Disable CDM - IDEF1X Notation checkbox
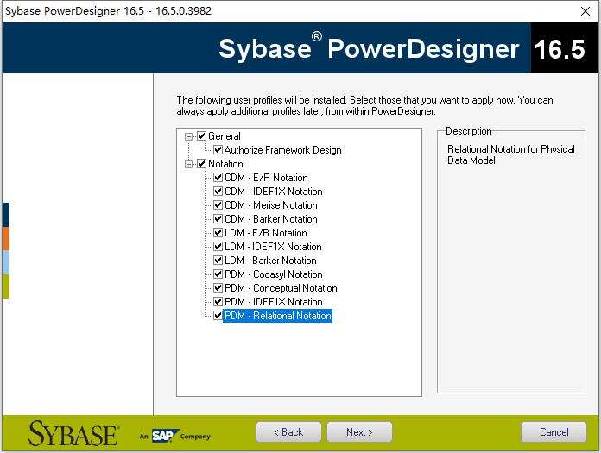The width and height of the screenshot is (601, 453). pyautogui.click(x=218, y=192)
